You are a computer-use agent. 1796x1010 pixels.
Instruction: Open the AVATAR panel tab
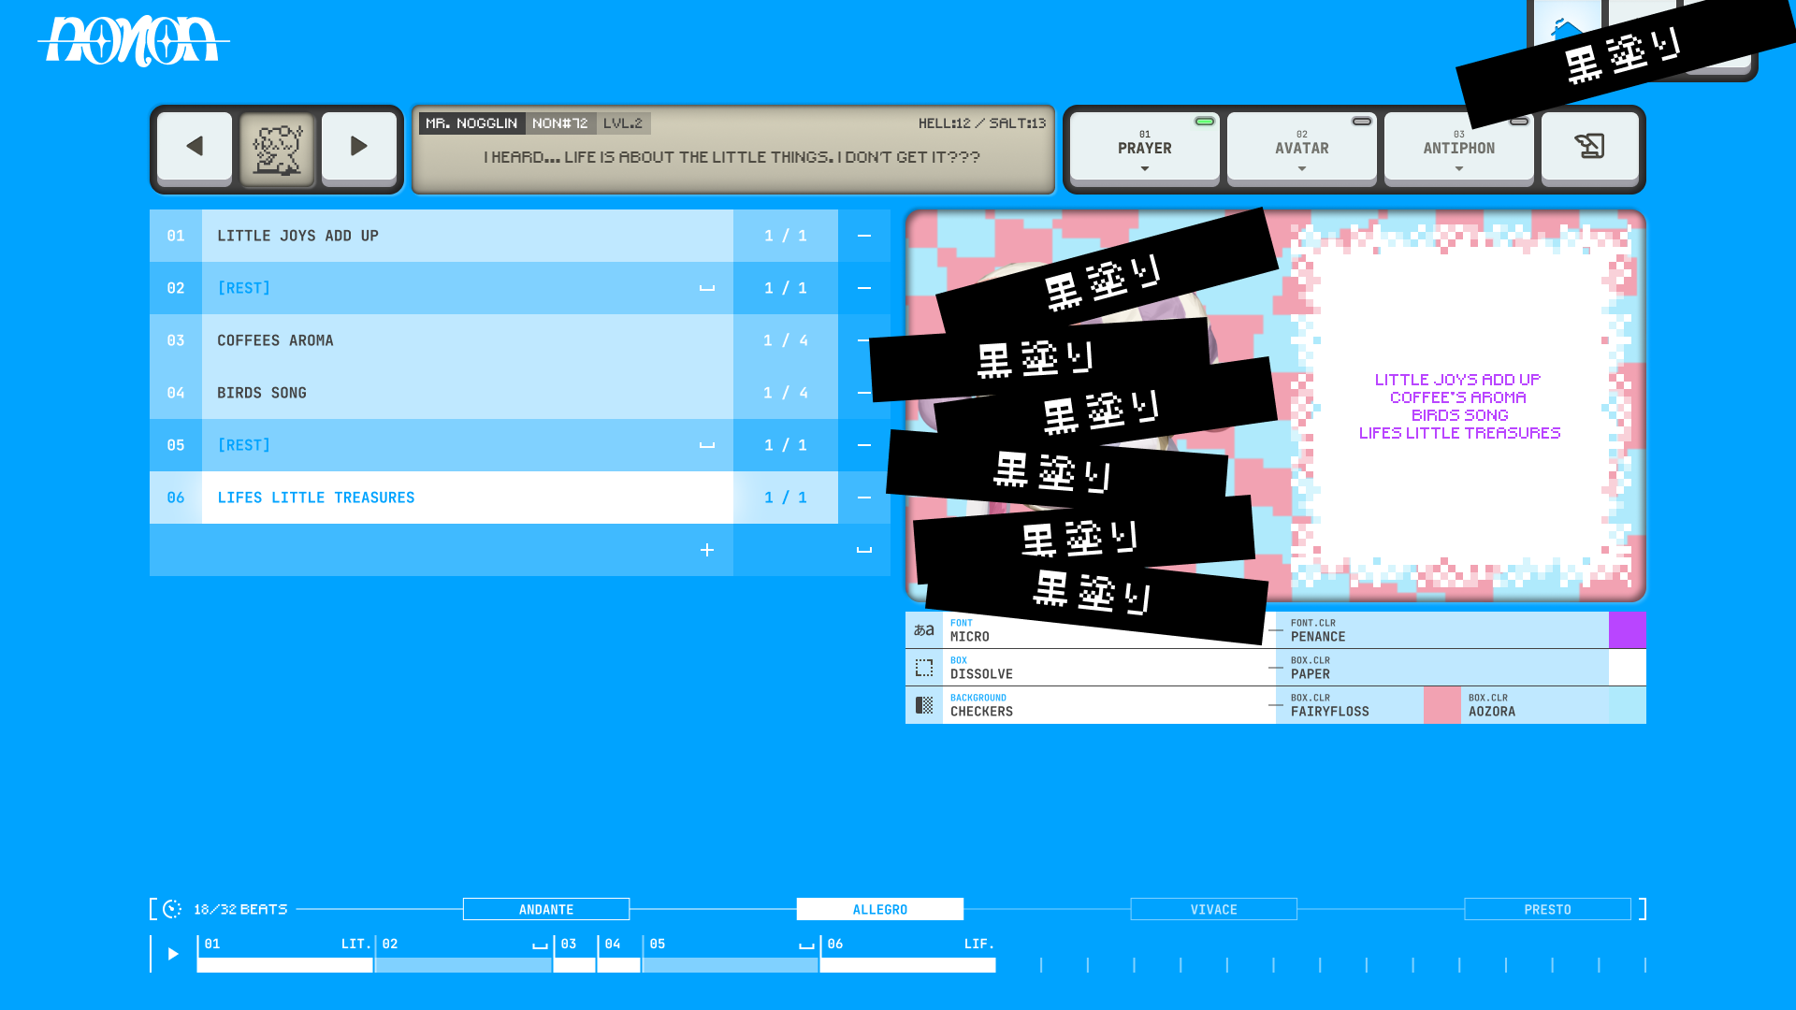coord(1301,148)
